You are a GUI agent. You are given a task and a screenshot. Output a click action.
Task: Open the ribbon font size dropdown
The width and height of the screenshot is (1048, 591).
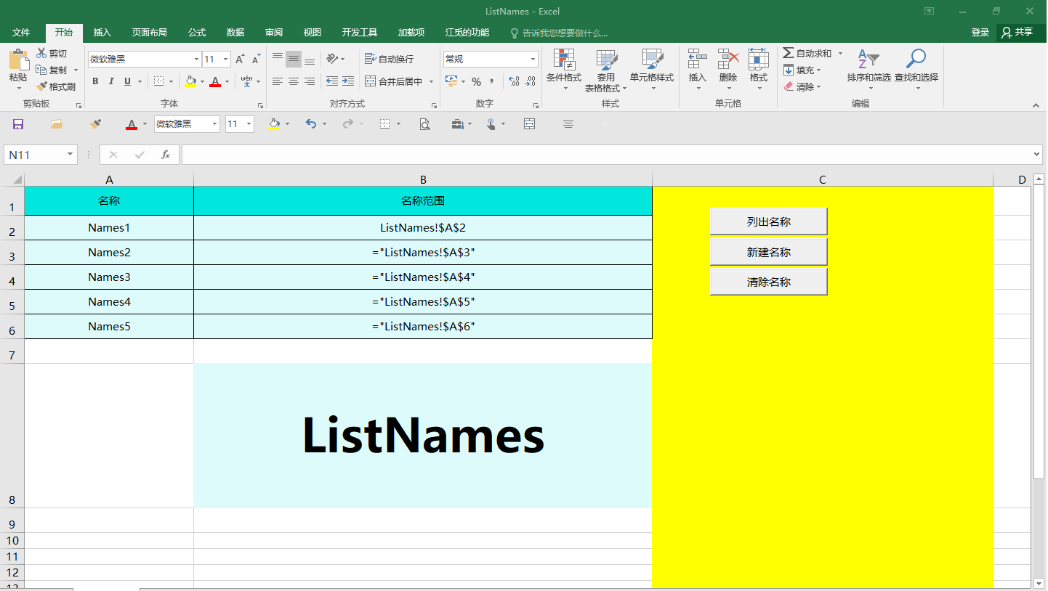[x=226, y=60]
